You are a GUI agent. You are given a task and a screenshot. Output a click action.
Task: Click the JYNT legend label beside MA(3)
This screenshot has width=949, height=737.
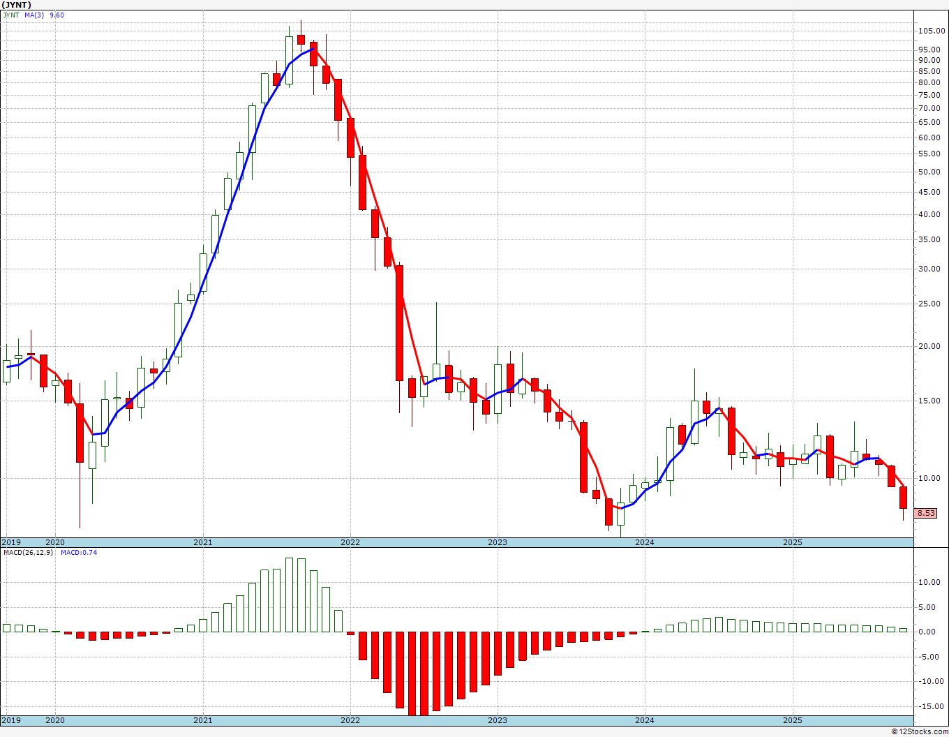click(10, 15)
